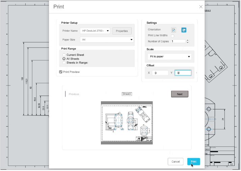Increase Number of Copies stepper up
The image size is (241, 171).
(188, 40)
